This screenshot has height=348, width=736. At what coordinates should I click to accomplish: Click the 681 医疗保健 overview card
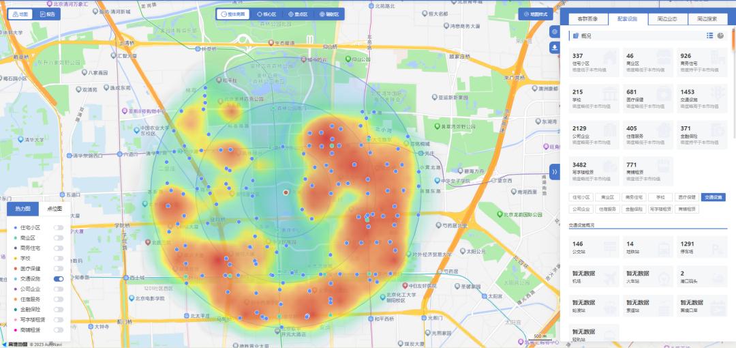click(x=648, y=99)
